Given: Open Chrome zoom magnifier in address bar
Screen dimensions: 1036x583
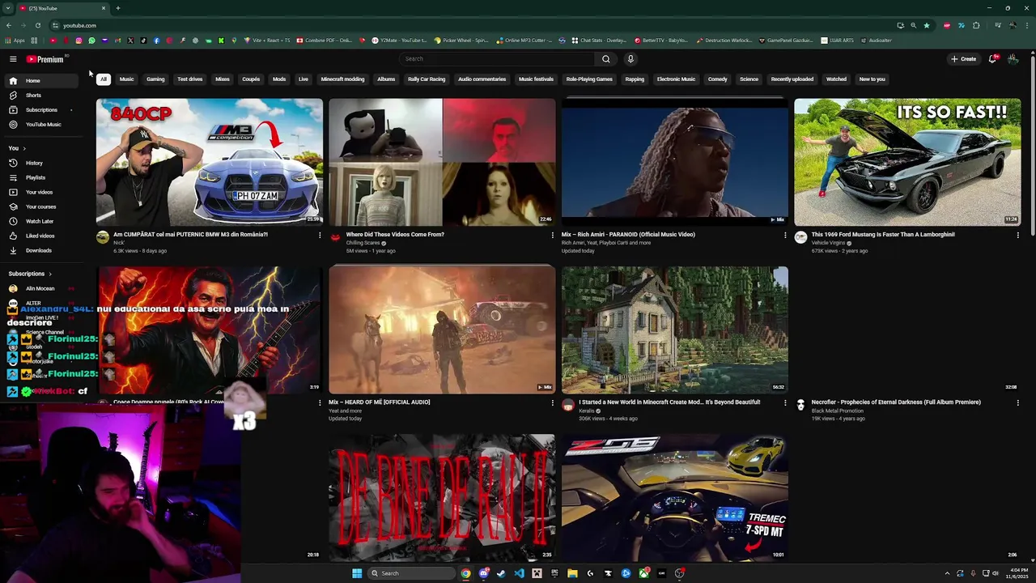Looking at the screenshot, I should tap(913, 25).
